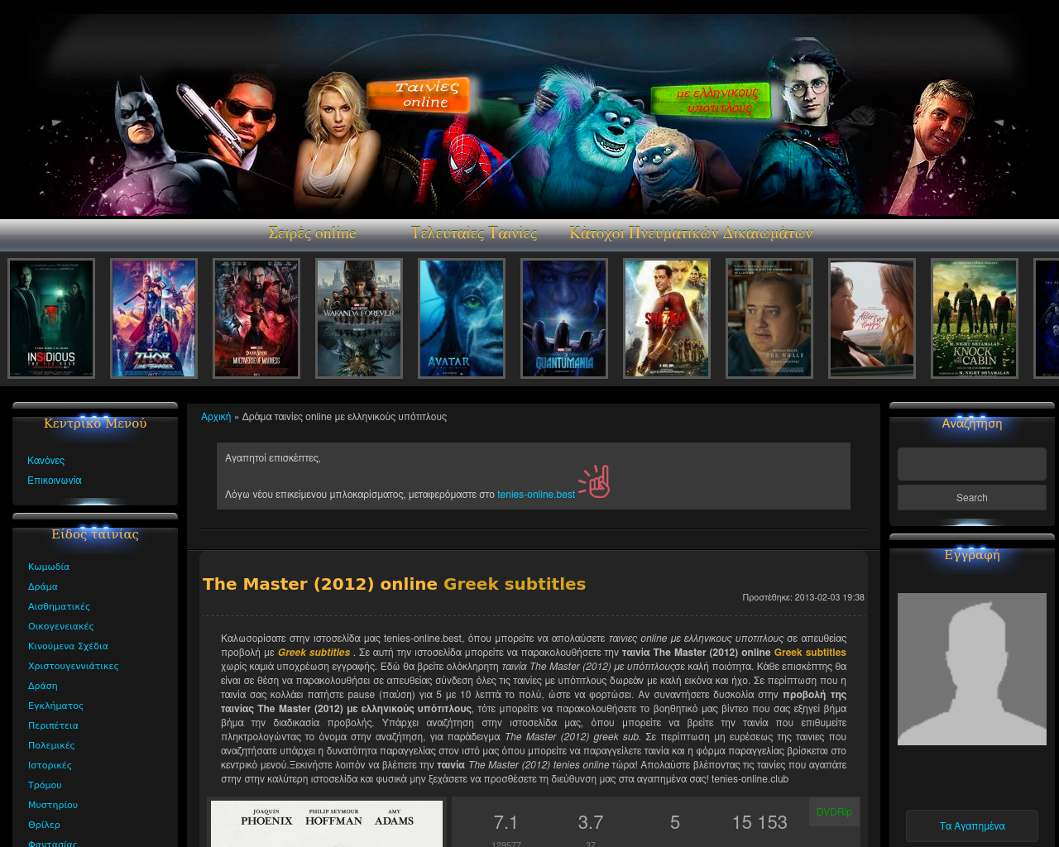Follow the tenies-online.best link

click(x=536, y=495)
